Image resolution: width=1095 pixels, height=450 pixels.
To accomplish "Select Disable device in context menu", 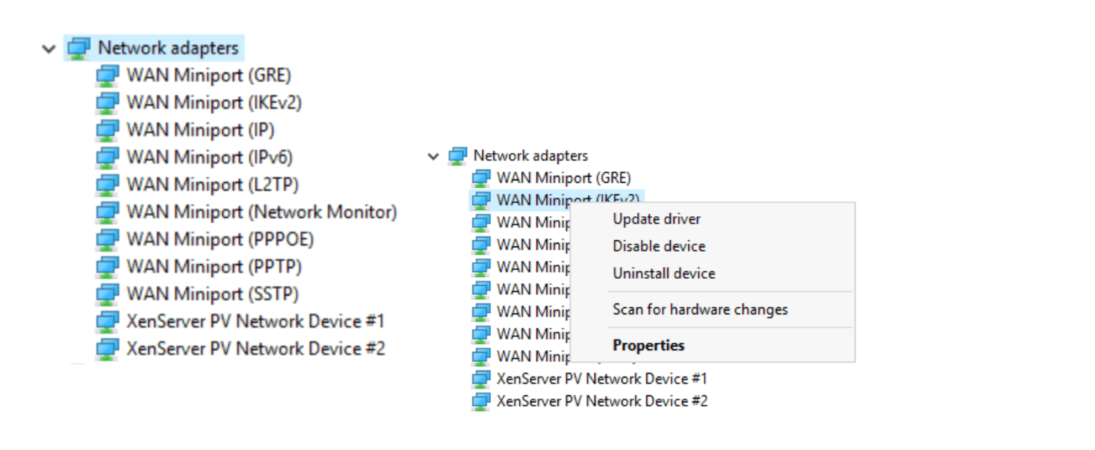I will [x=659, y=246].
